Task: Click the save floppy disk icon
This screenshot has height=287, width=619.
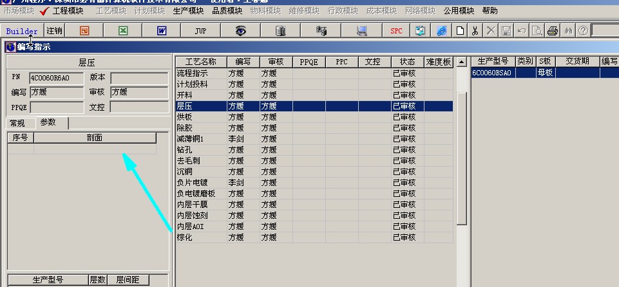Action: click(506, 31)
